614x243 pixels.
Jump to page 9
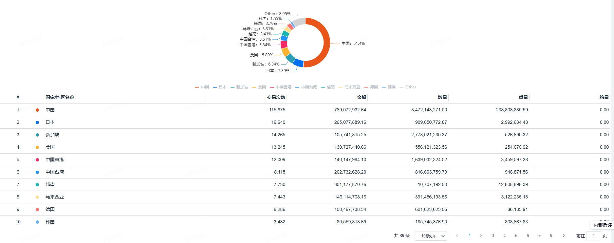(551, 236)
